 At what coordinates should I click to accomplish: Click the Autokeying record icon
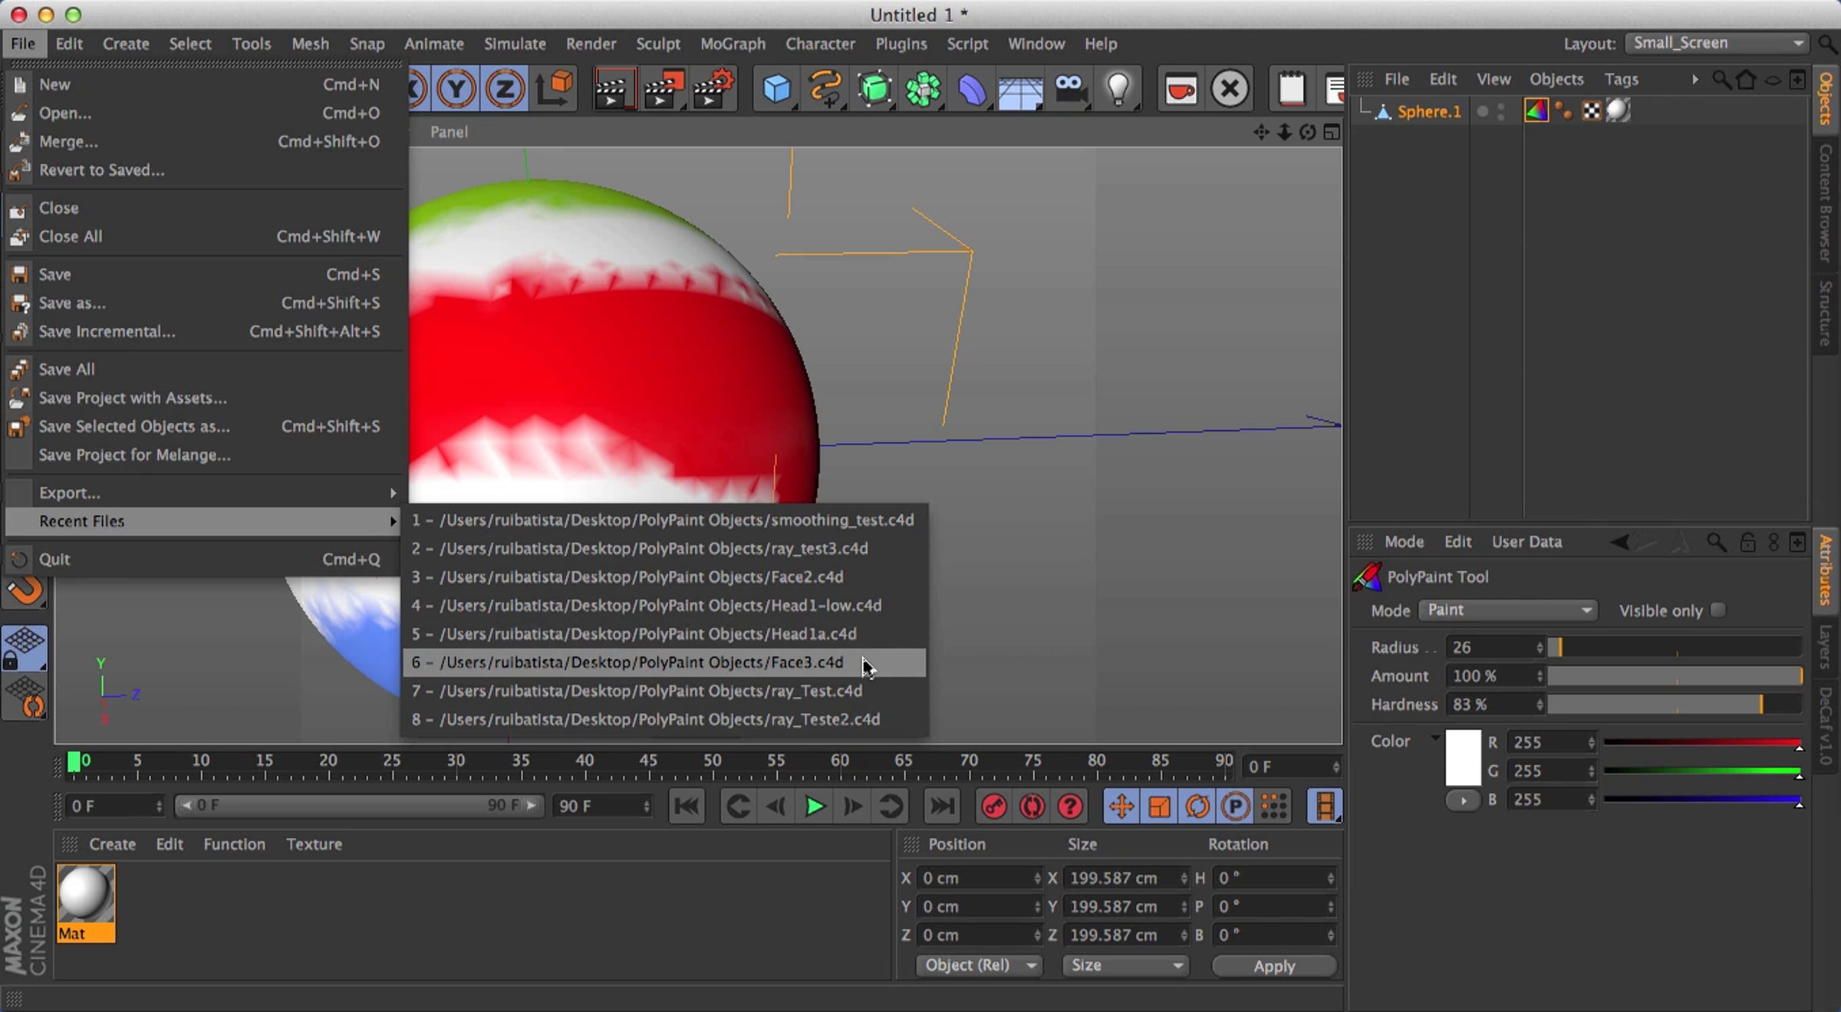coord(1032,807)
